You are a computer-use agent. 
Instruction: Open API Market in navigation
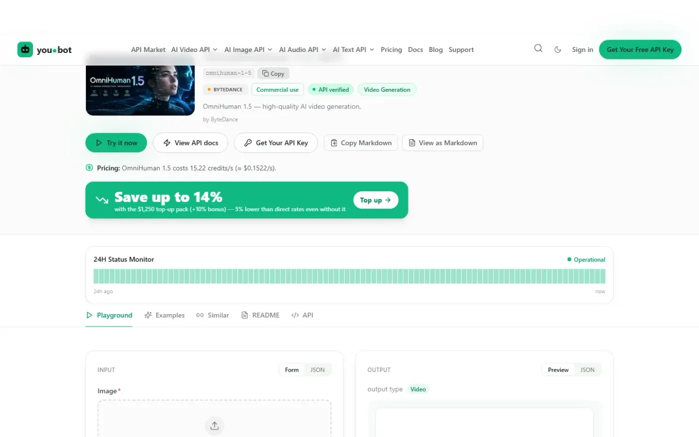(x=148, y=49)
